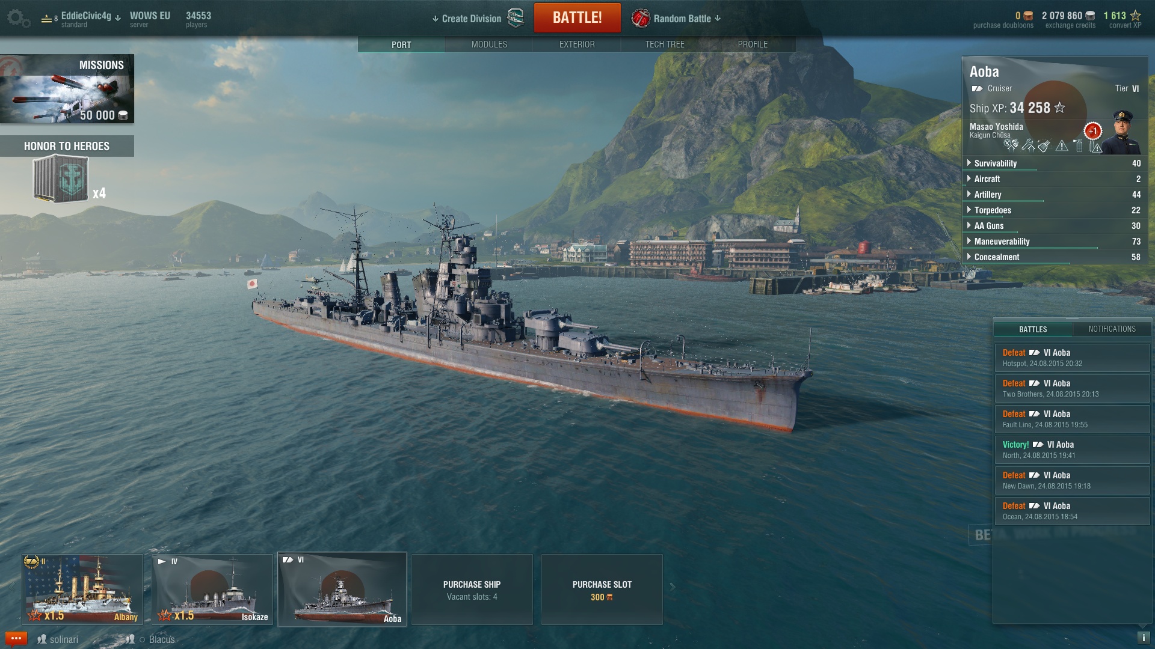The height and width of the screenshot is (649, 1155).
Task: Switch to the Tech Tree tab
Action: [665, 44]
